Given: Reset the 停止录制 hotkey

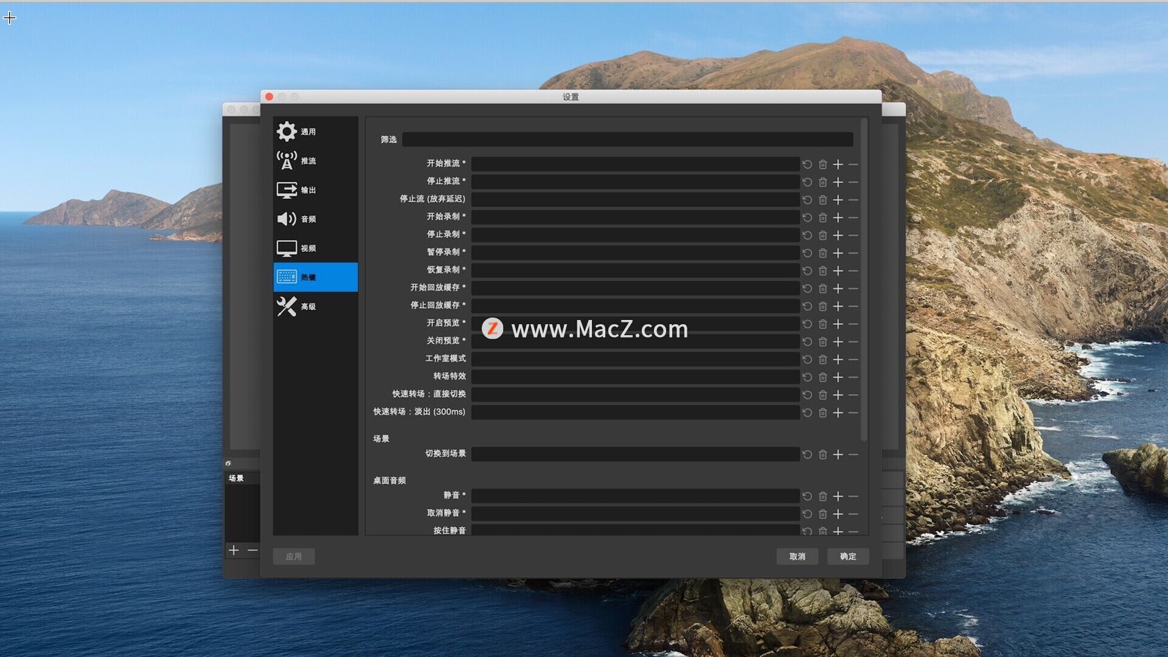Looking at the screenshot, I should point(807,235).
